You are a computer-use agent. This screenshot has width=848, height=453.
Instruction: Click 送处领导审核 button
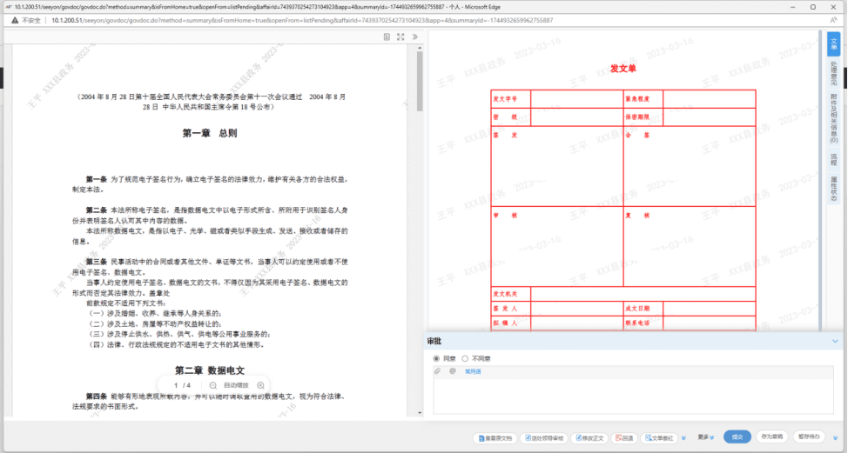point(544,438)
